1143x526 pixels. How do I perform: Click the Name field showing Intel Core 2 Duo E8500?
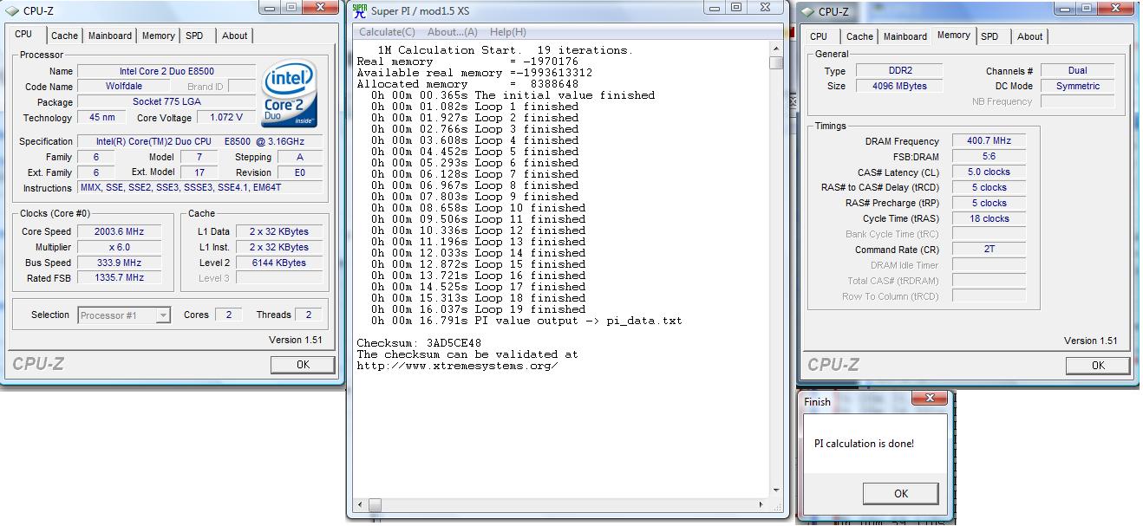point(167,71)
